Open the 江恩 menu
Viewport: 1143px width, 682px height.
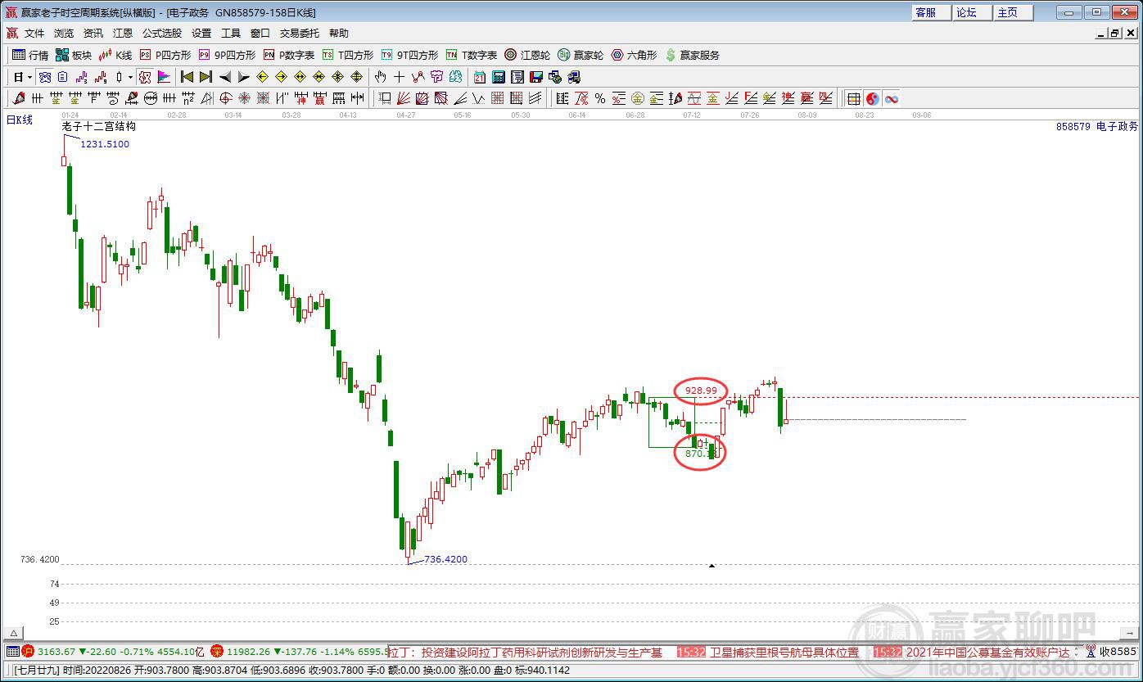pyautogui.click(x=123, y=33)
